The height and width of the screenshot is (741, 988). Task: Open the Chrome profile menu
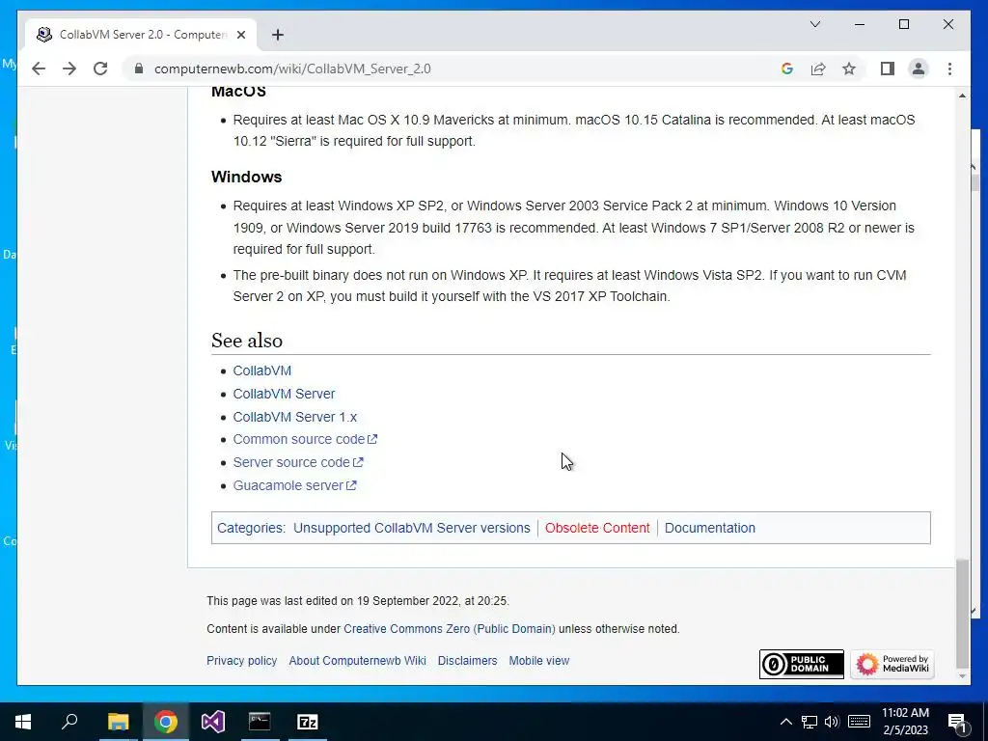coord(919,69)
